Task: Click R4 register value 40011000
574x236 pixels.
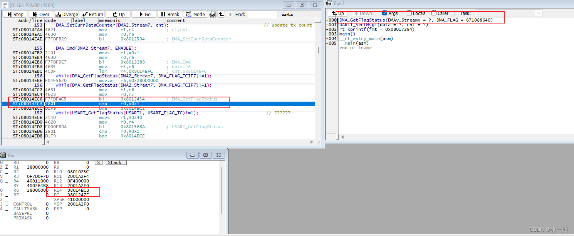Action: pos(38,181)
